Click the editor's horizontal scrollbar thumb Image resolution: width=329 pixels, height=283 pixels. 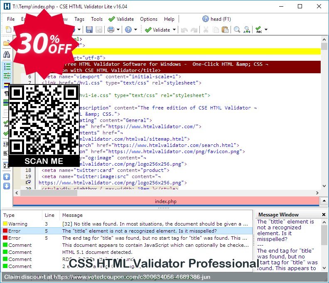pyautogui.click(x=49, y=193)
